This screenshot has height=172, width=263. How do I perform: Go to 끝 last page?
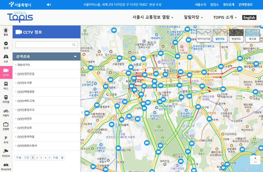tap(62, 158)
